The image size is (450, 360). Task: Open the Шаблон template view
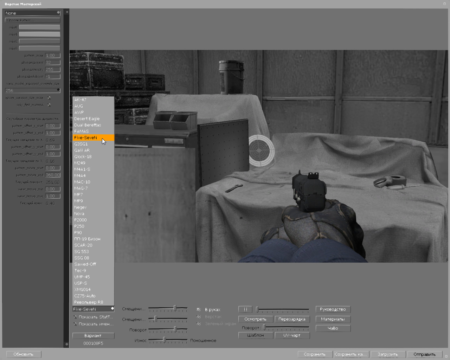tap(256, 335)
